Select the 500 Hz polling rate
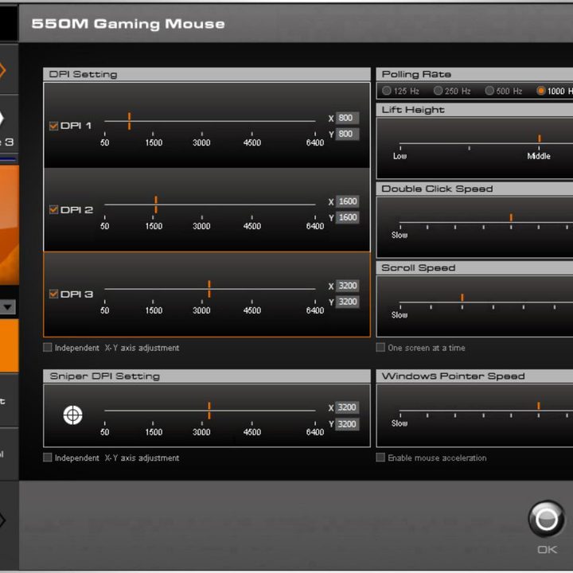This screenshot has width=573, height=573. click(489, 91)
